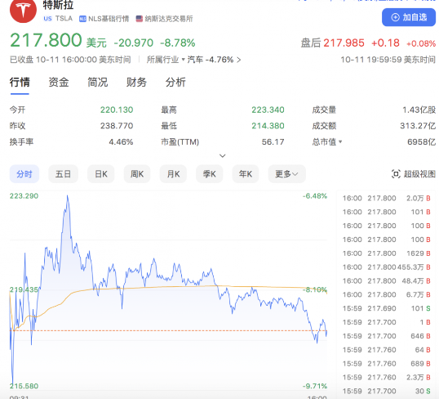Viewport: 439px width, 399px height.
Task: Switch chart to 季K
Action: (209, 174)
